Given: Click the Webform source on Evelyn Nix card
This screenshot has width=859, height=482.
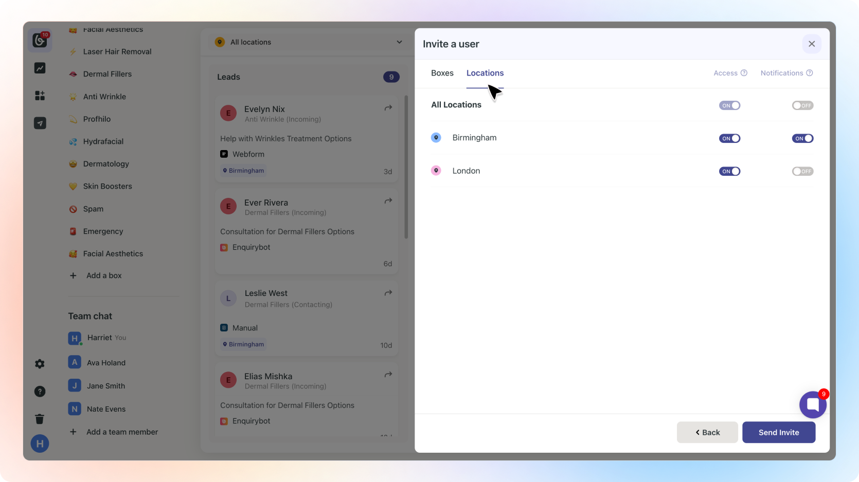Looking at the screenshot, I should click(x=242, y=154).
